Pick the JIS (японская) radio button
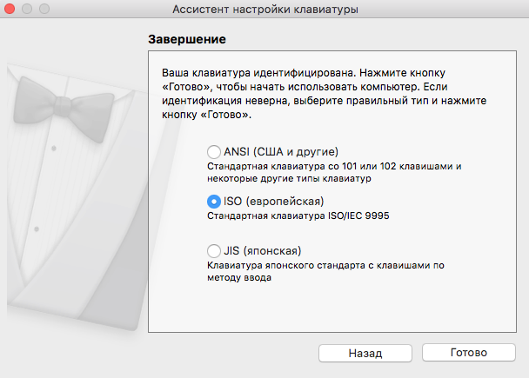 point(214,251)
